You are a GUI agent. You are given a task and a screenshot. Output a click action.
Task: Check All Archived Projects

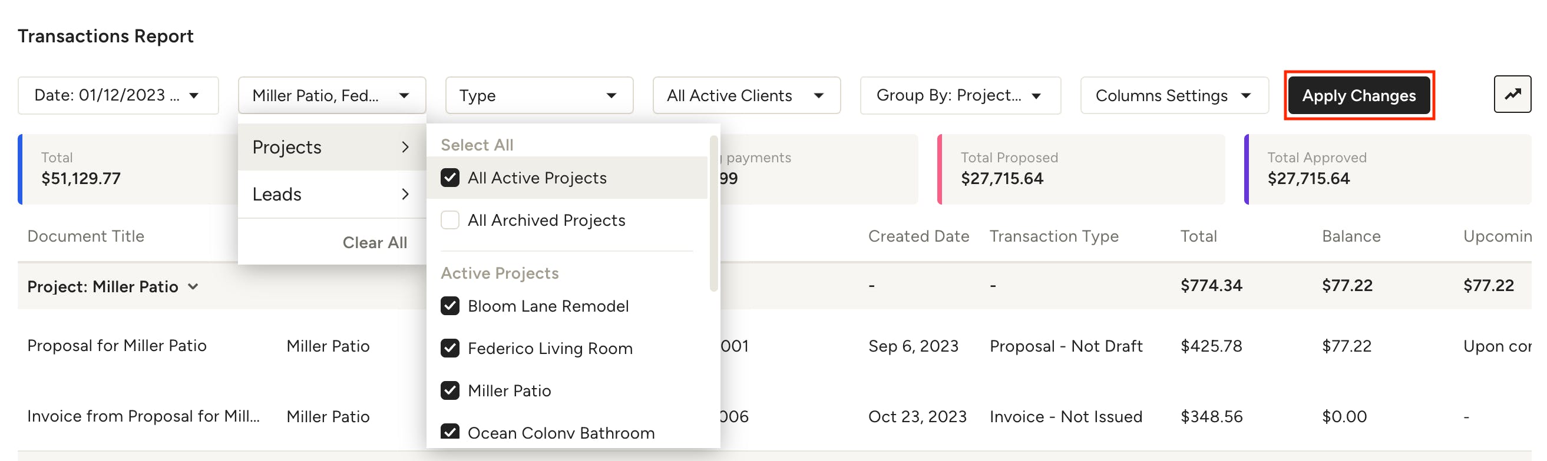[450, 220]
